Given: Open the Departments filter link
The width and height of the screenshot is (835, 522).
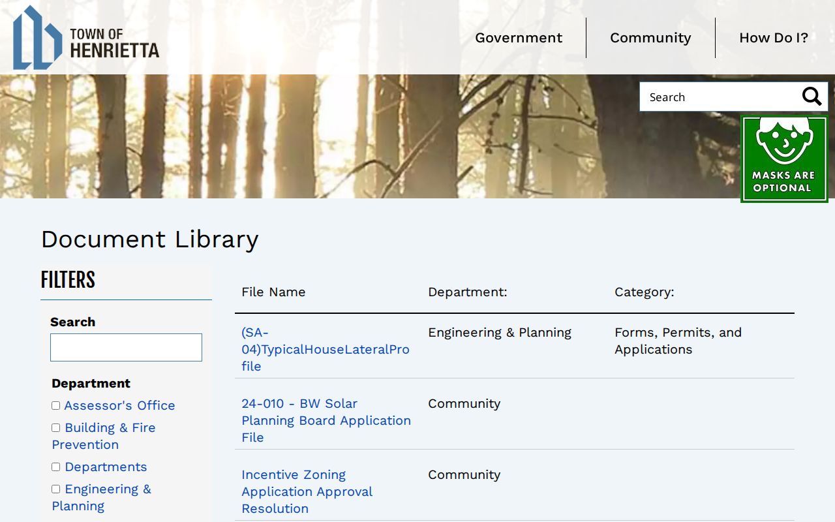Looking at the screenshot, I should tap(106, 467).
